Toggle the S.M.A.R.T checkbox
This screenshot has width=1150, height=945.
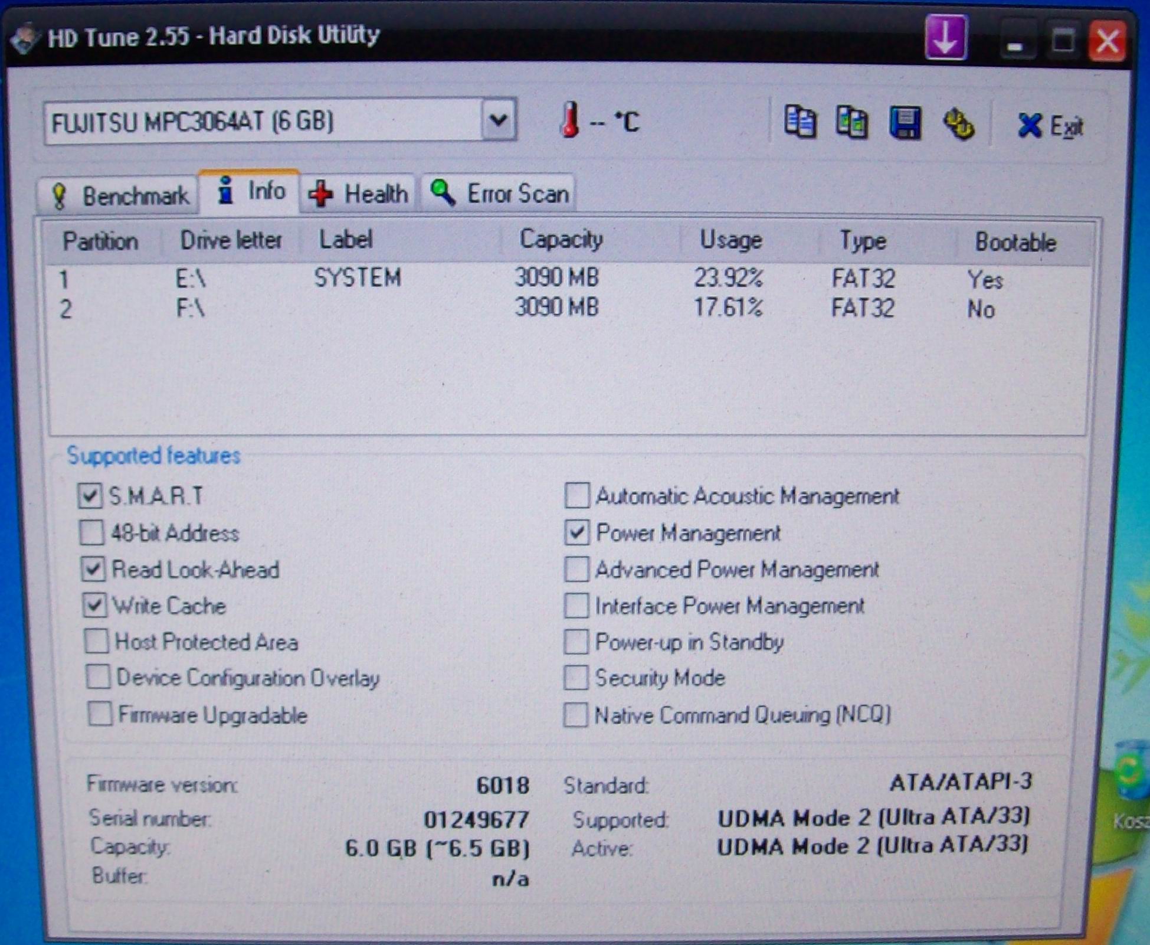point(90,496)
